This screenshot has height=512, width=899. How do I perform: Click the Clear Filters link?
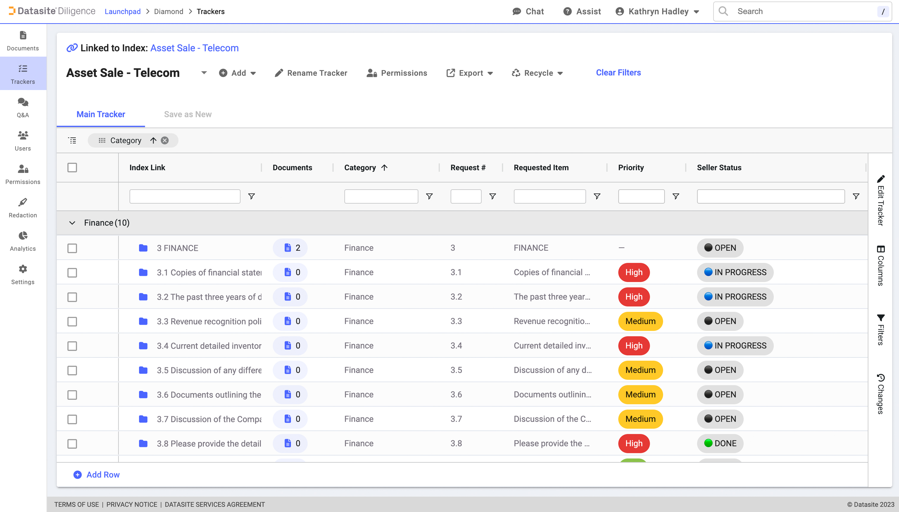(618, 72)
